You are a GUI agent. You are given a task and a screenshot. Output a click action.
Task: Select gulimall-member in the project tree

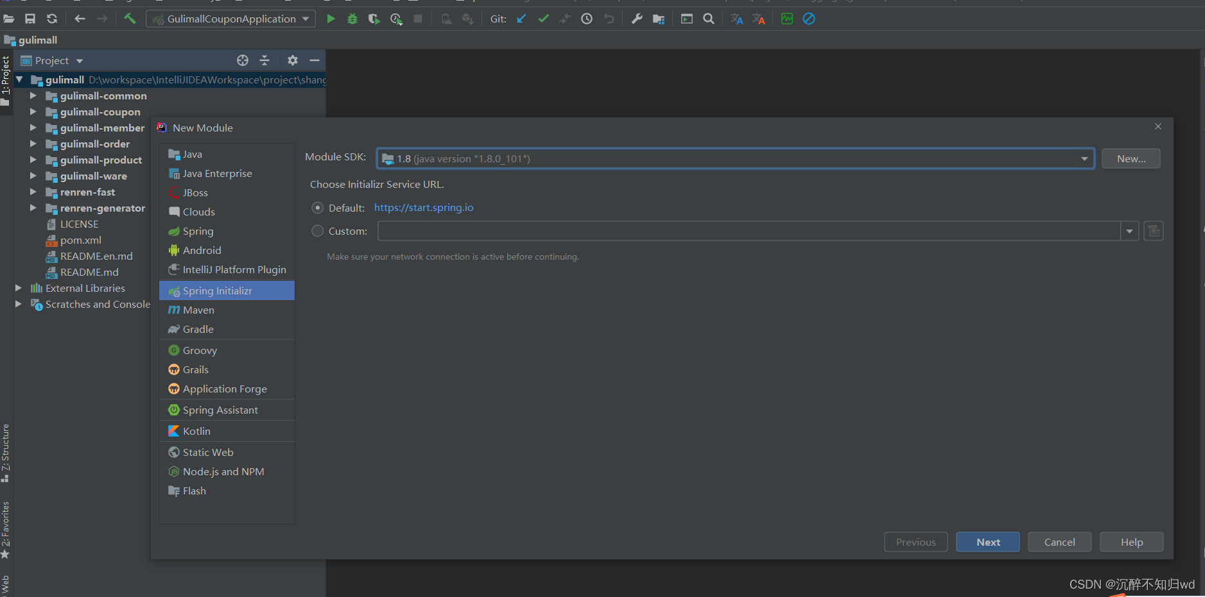pos(102,128)
